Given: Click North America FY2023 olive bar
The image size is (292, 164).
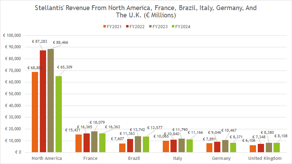Looking at the screenshot, I should (x=51, y=101).
